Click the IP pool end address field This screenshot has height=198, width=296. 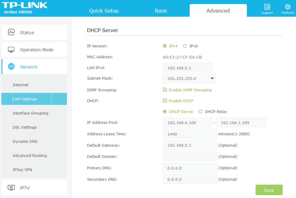click(x=241, y=123)
